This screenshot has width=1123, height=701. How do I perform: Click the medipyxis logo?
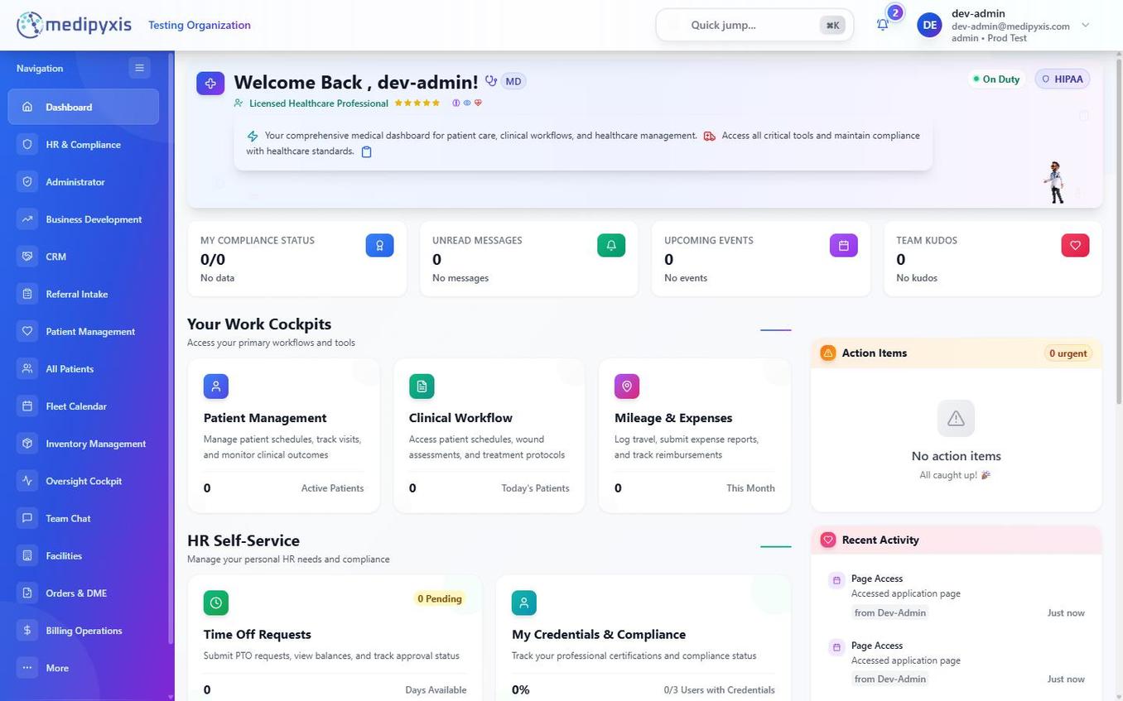point(75,25)
